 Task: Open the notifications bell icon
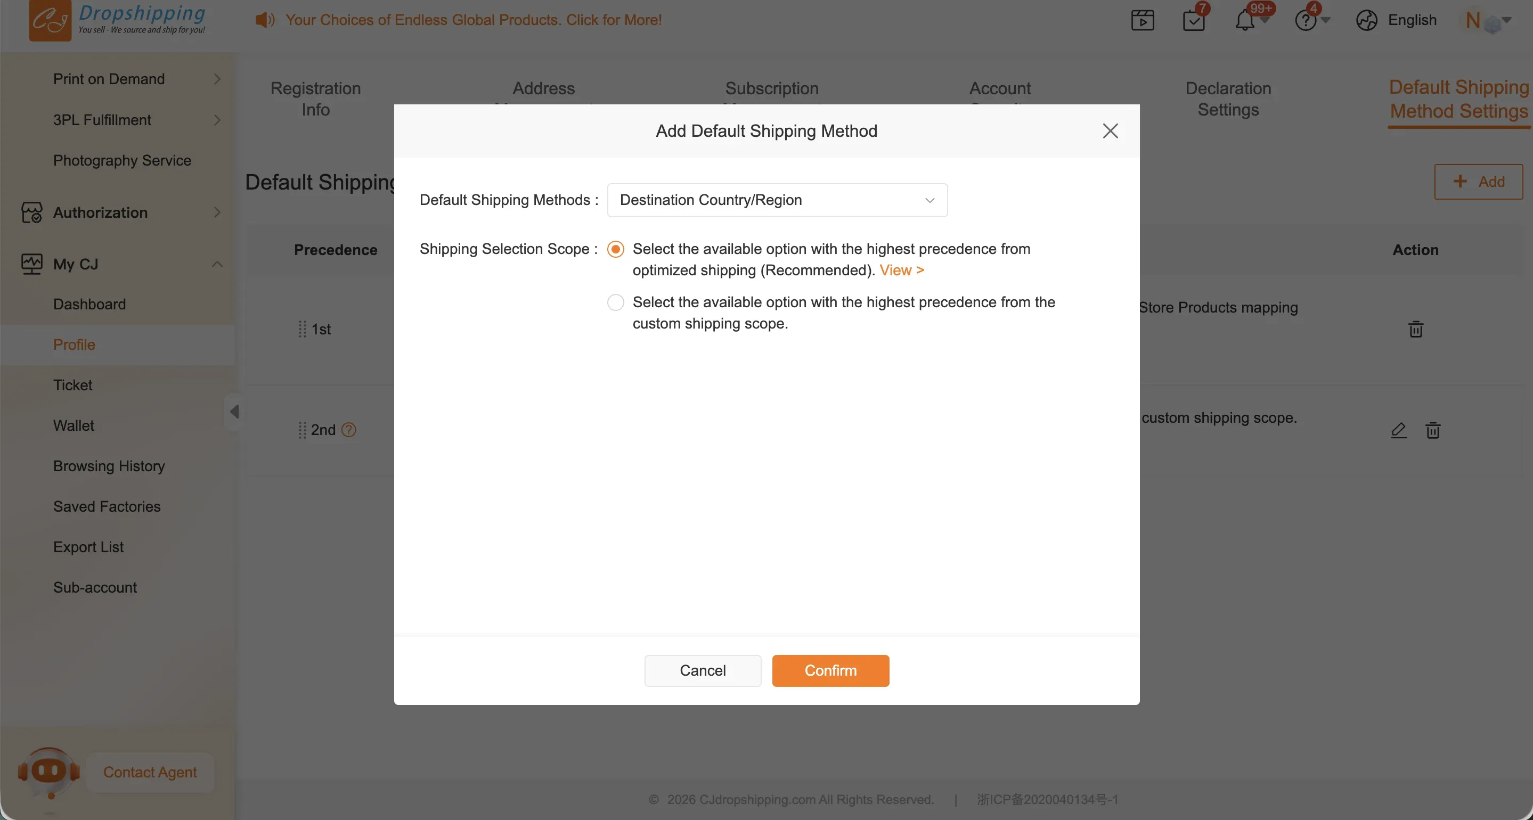[1244, 21]
